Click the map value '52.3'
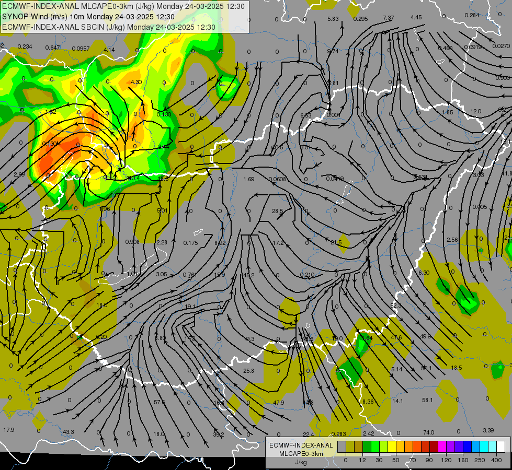Image resolution: width=512 pixels, height=470 pixels. tap(396, 305)
